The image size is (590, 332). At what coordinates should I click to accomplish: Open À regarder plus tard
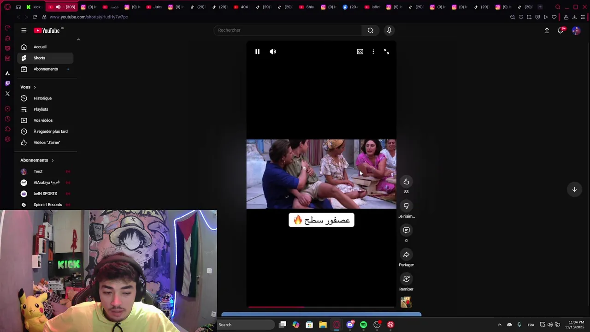45,131
